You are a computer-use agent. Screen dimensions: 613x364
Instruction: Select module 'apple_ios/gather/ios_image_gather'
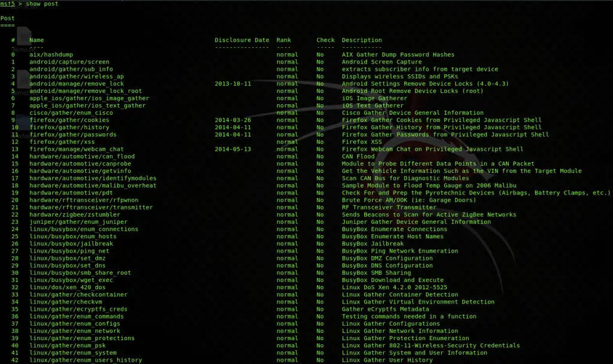coord(89,99)
